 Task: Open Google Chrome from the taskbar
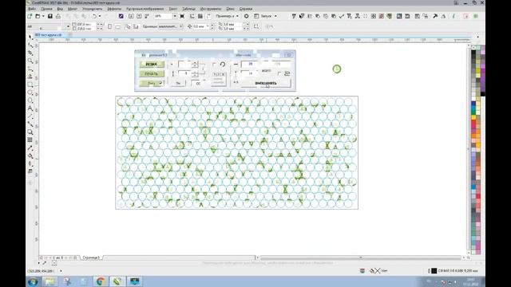(101, 281)
